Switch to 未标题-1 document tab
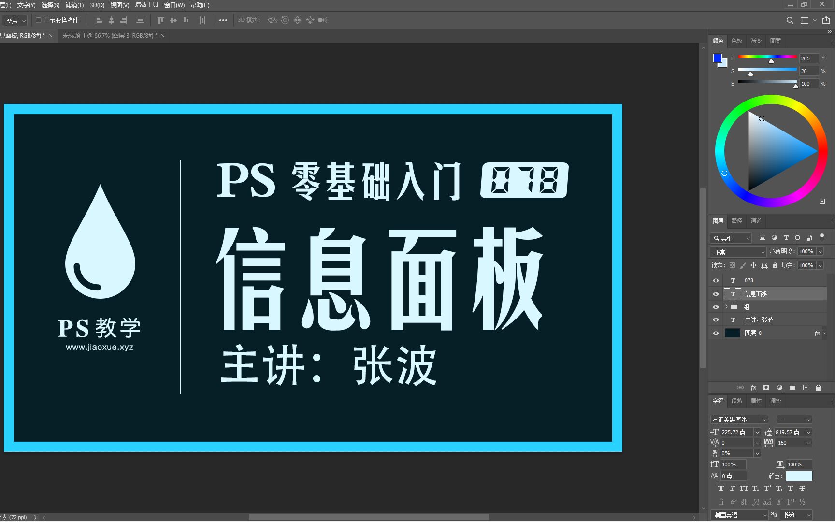This screenshot has width=835, height=522. pyautogui.click(x=110, y=36)
